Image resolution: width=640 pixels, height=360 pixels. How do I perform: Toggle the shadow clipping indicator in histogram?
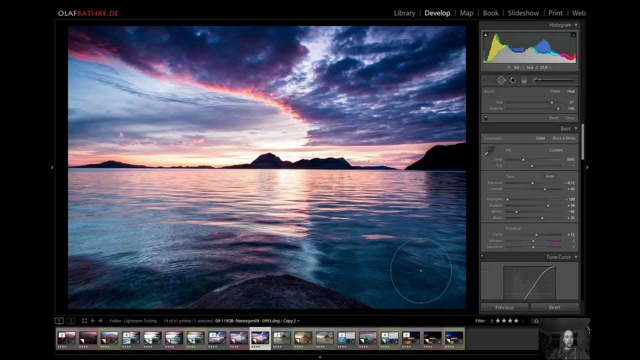(x=485, y=34)
